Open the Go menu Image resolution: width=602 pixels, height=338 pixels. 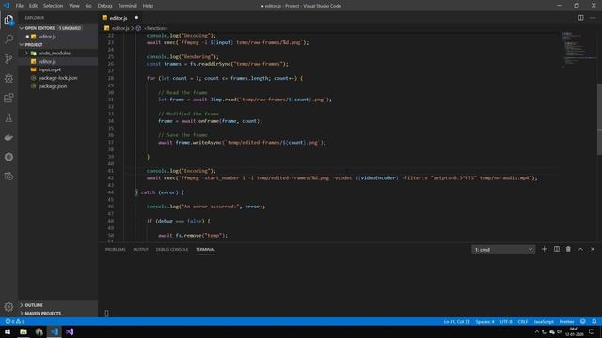[88, 6]
